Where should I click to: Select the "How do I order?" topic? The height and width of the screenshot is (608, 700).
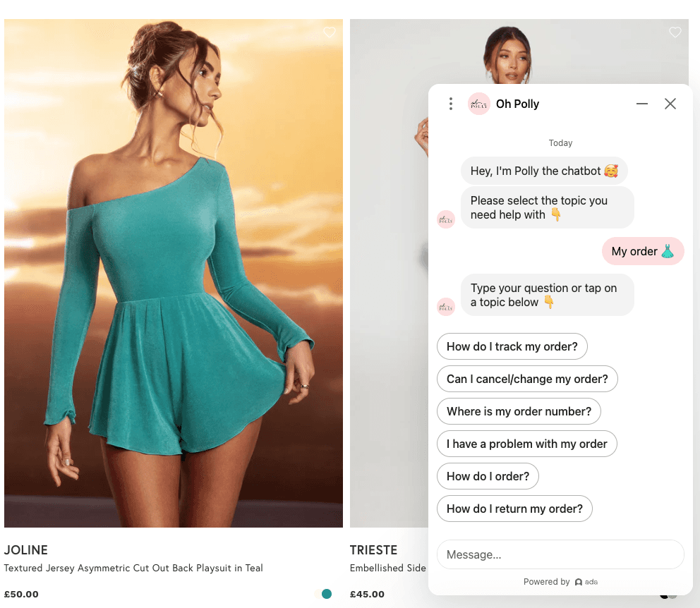click(x=488, y=476)
